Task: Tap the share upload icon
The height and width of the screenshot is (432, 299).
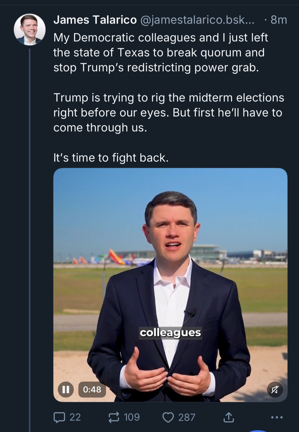Action: [228, 417]
